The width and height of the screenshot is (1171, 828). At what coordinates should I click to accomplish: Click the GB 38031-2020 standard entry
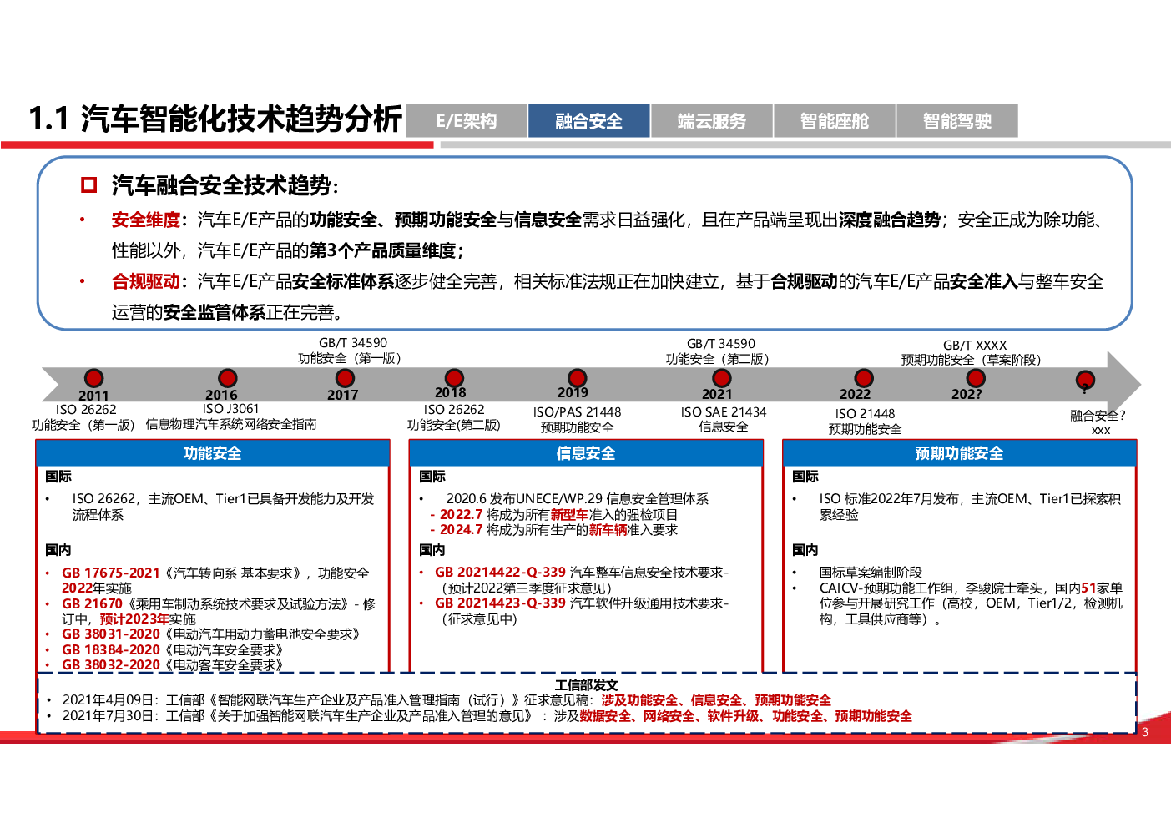click(x=211, y=634)
